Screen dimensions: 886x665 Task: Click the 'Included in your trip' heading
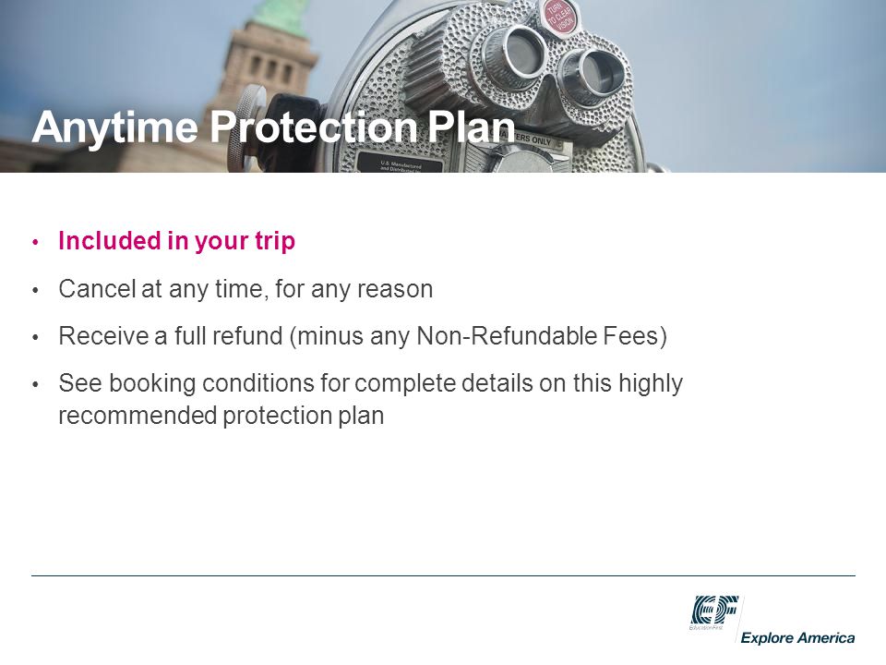[x=177, y=241]
